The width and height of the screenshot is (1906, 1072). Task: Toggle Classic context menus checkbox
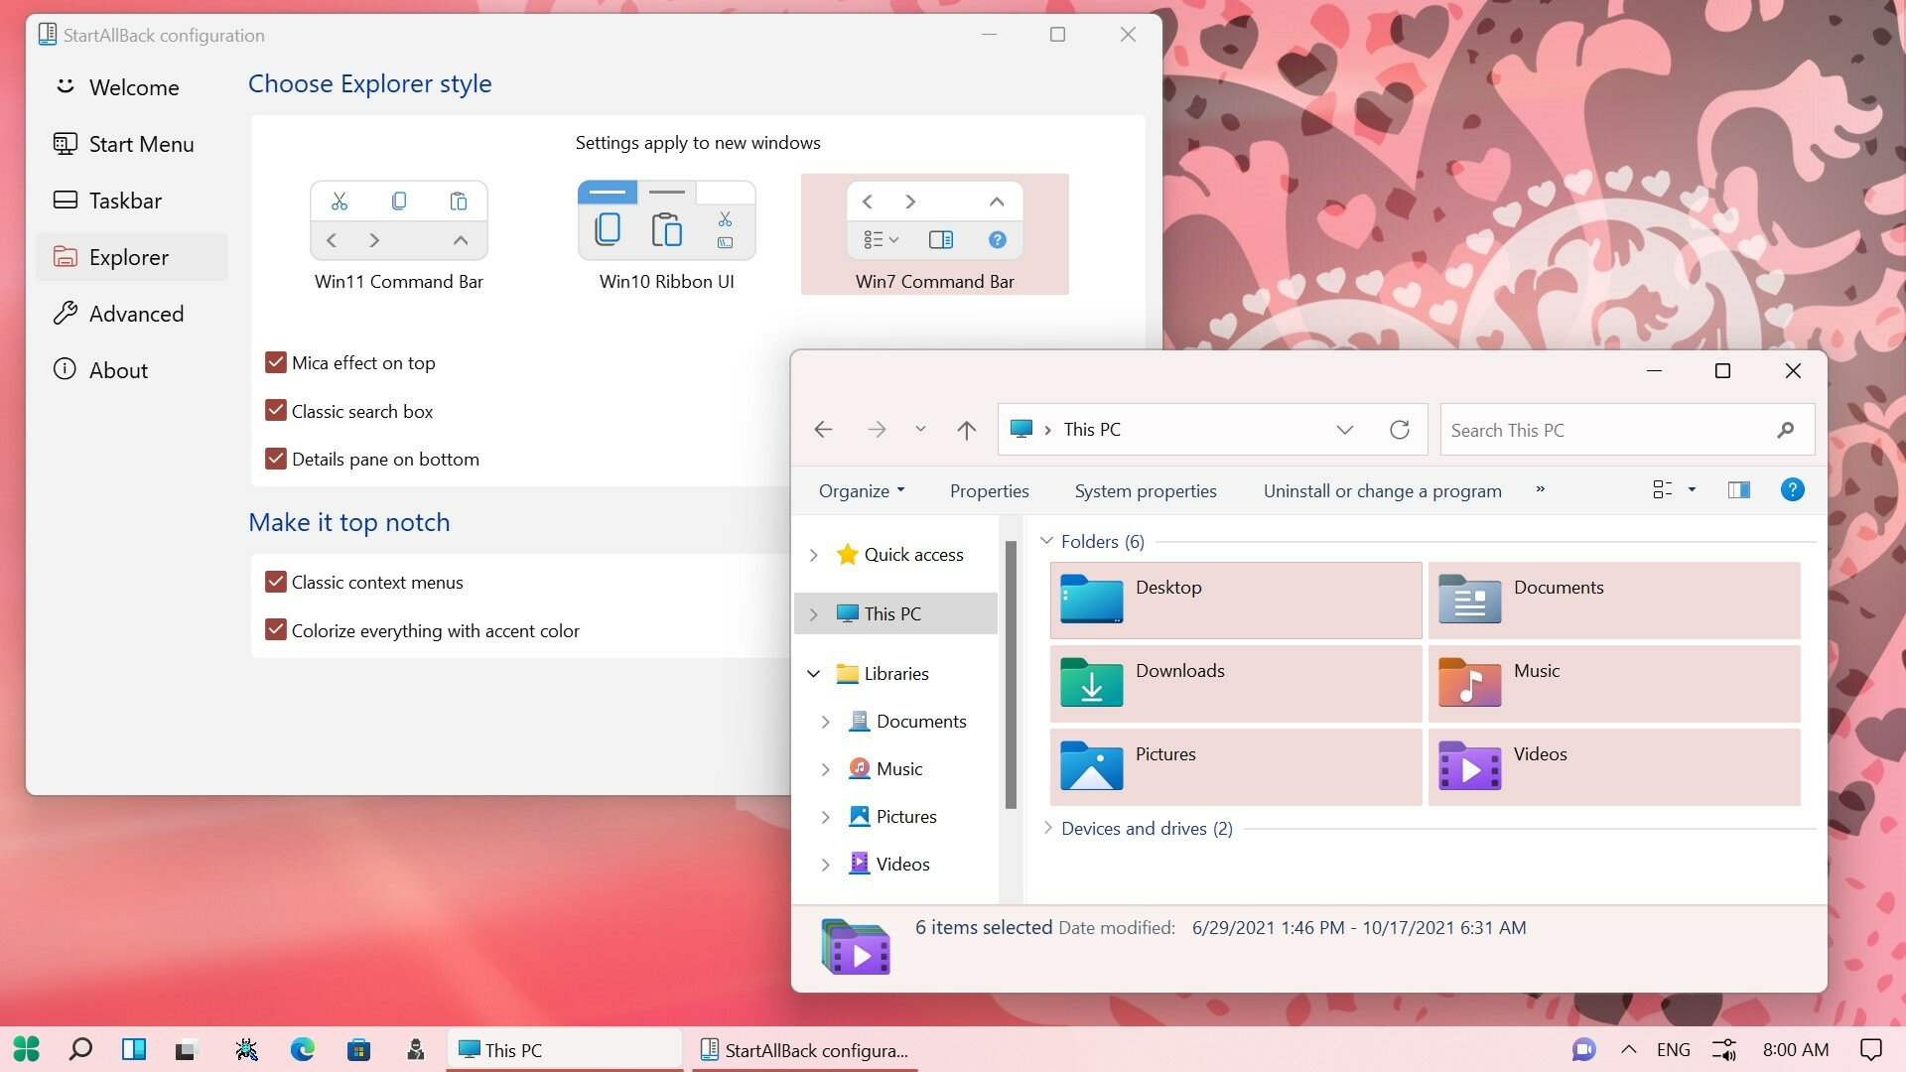[x=275, y=581]
